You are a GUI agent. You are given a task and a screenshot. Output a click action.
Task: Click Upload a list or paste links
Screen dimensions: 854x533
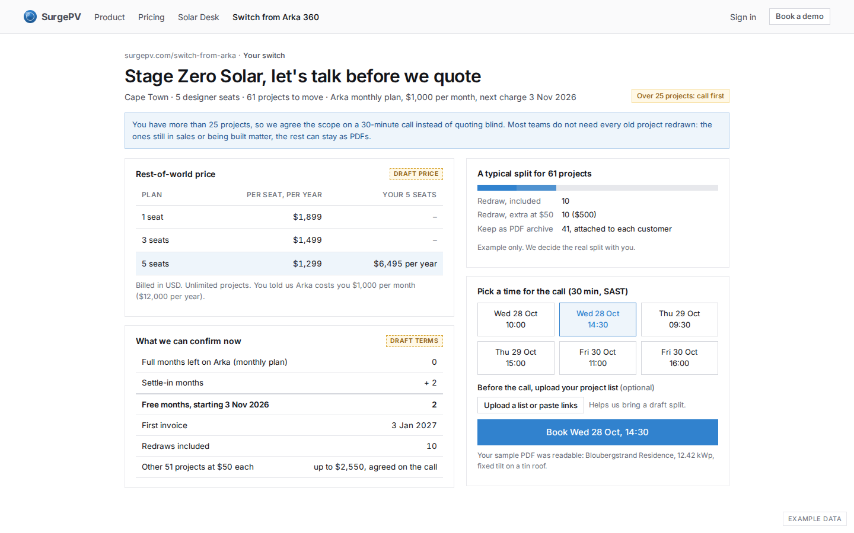tap(531, 405)
